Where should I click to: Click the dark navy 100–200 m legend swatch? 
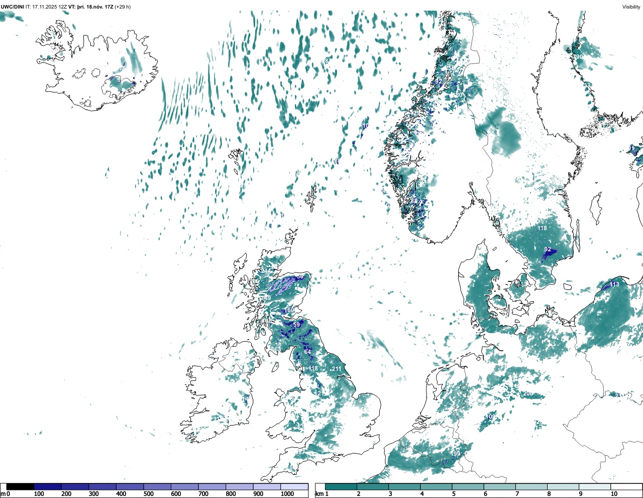[x=48, y=487]
